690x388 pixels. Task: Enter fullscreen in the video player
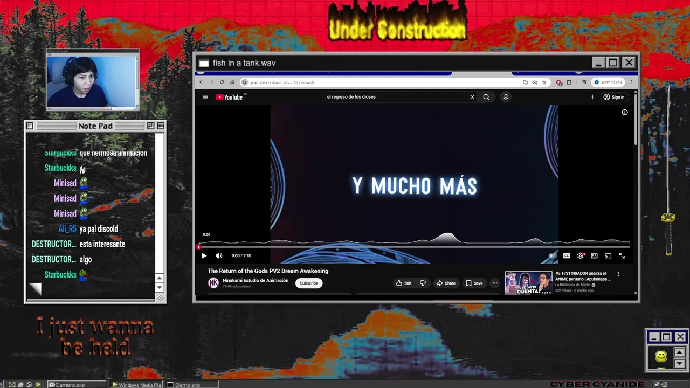pyautogui.click(x=622, y=256)
